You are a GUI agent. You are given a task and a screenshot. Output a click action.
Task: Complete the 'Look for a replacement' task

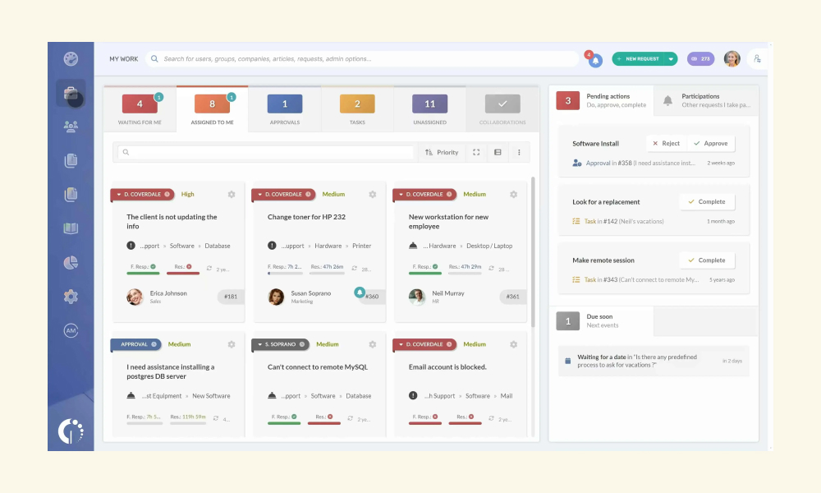coord(707,201)
